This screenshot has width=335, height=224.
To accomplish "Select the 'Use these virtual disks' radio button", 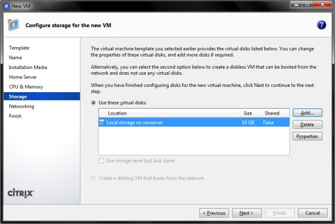I will click(93, 103).
